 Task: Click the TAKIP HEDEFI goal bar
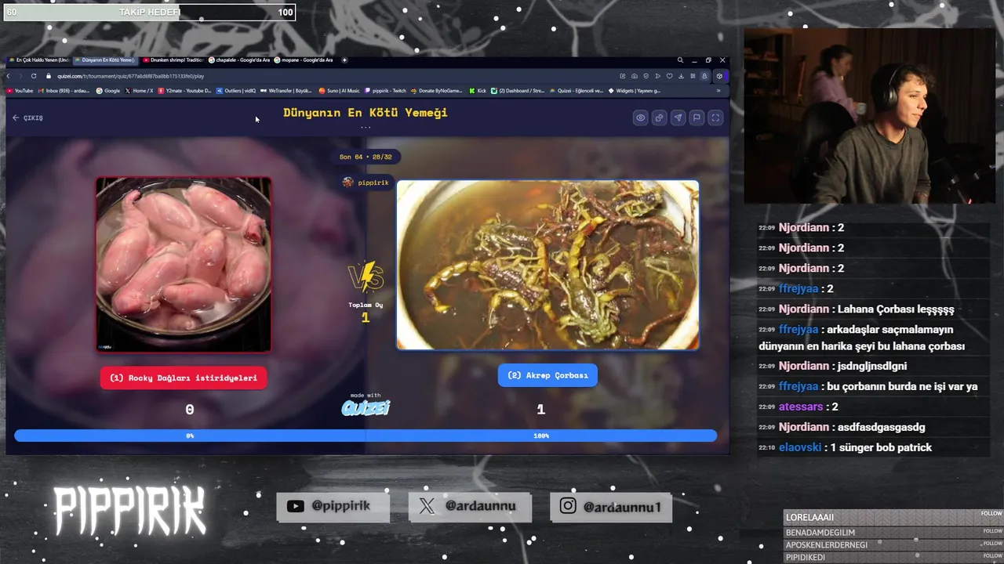coord(149,12)
